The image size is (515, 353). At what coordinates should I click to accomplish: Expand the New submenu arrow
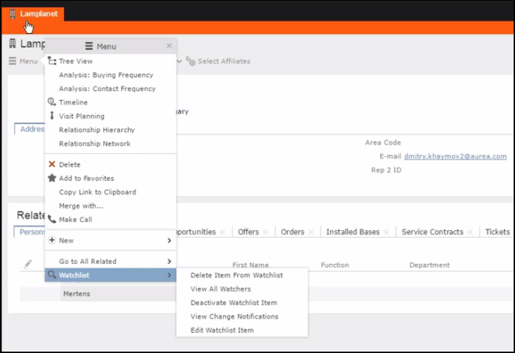click(169, 241)
